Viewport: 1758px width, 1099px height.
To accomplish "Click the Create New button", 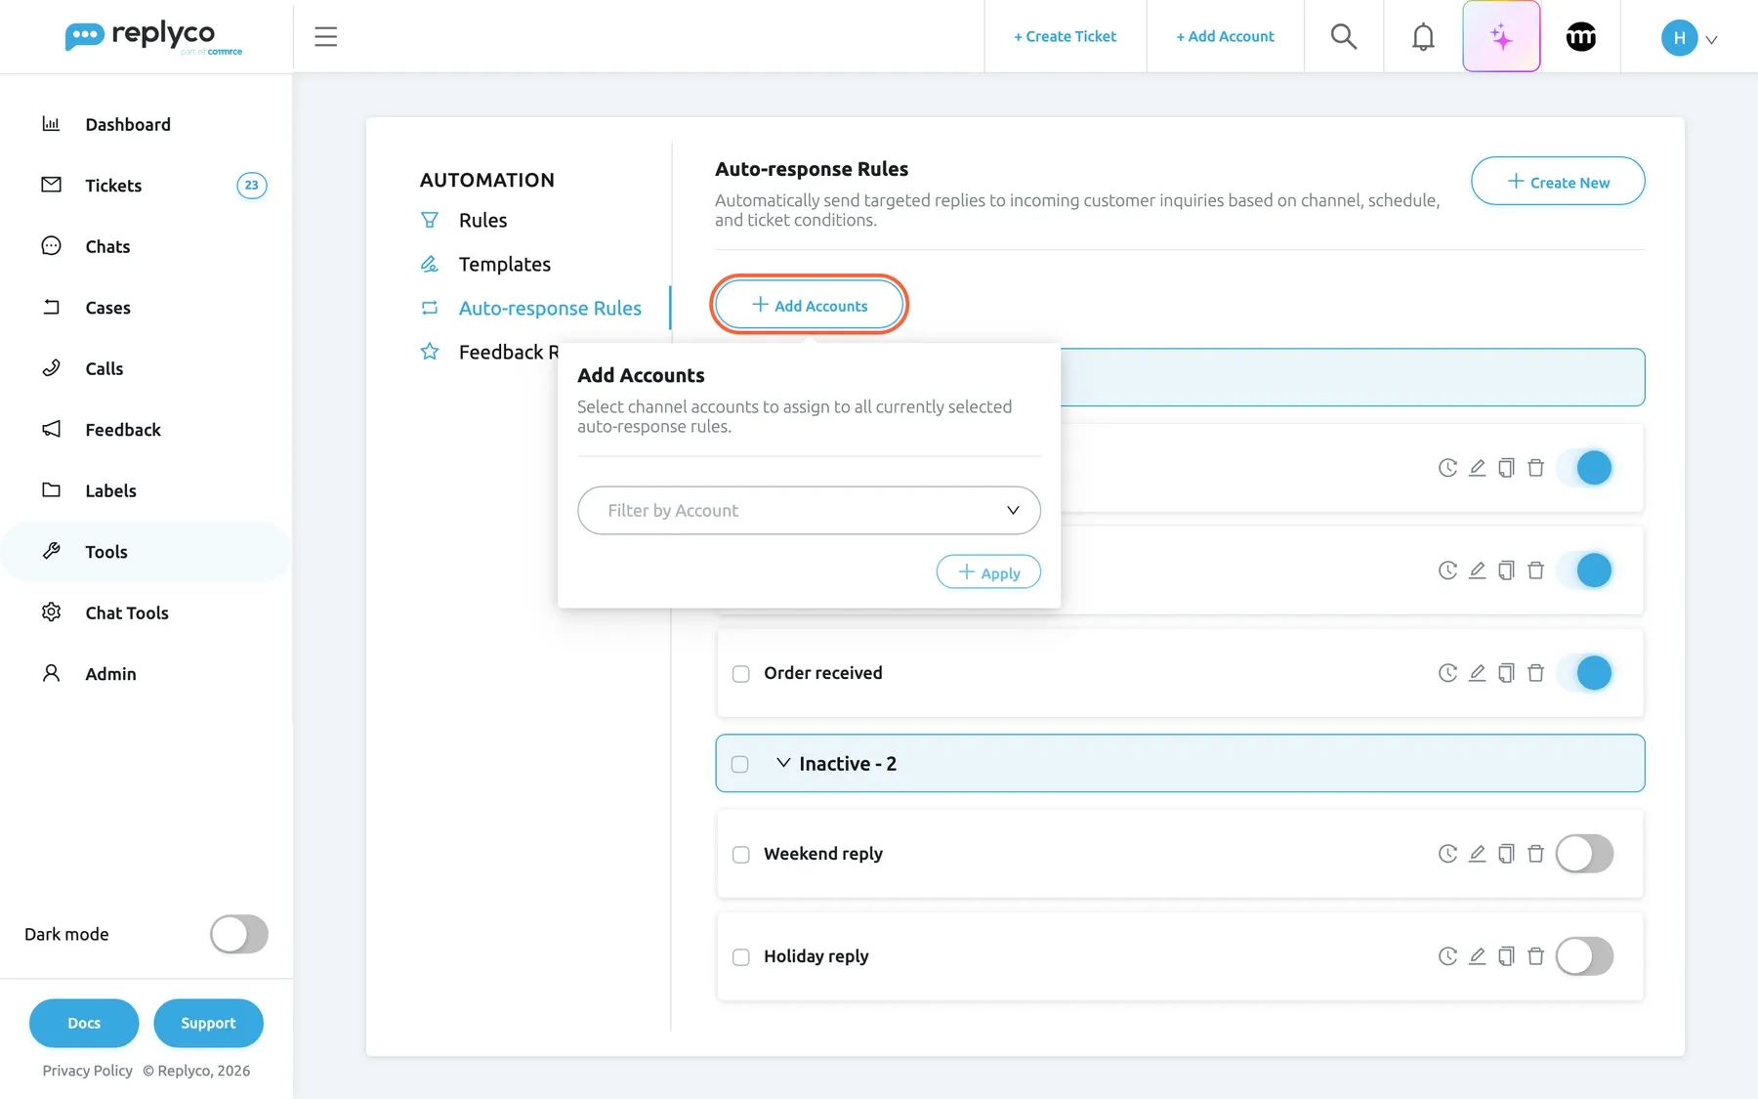I will (x=1558, y=182).
